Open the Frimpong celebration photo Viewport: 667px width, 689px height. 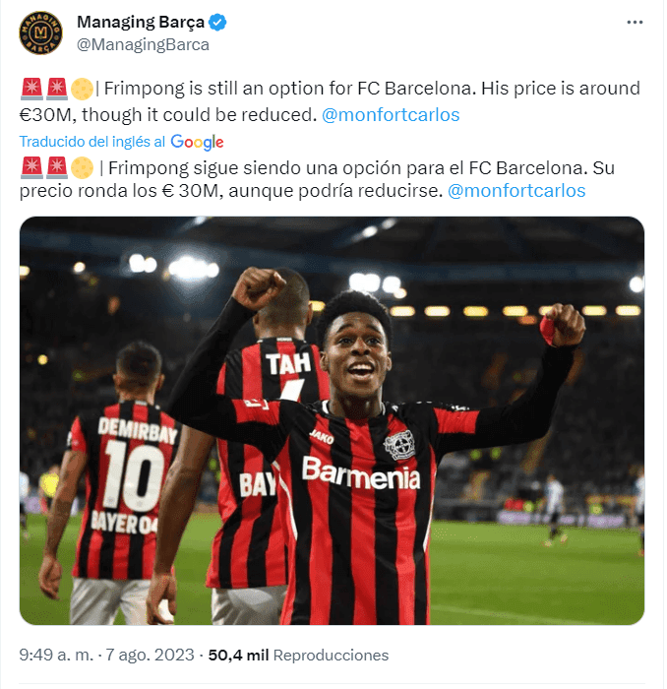tap(332, 420)
